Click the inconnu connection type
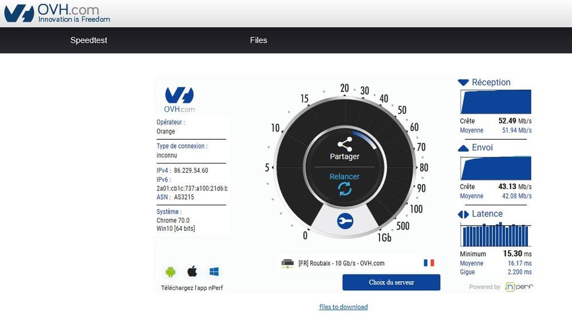Screen dimensions: 572x327 [167, 155]
